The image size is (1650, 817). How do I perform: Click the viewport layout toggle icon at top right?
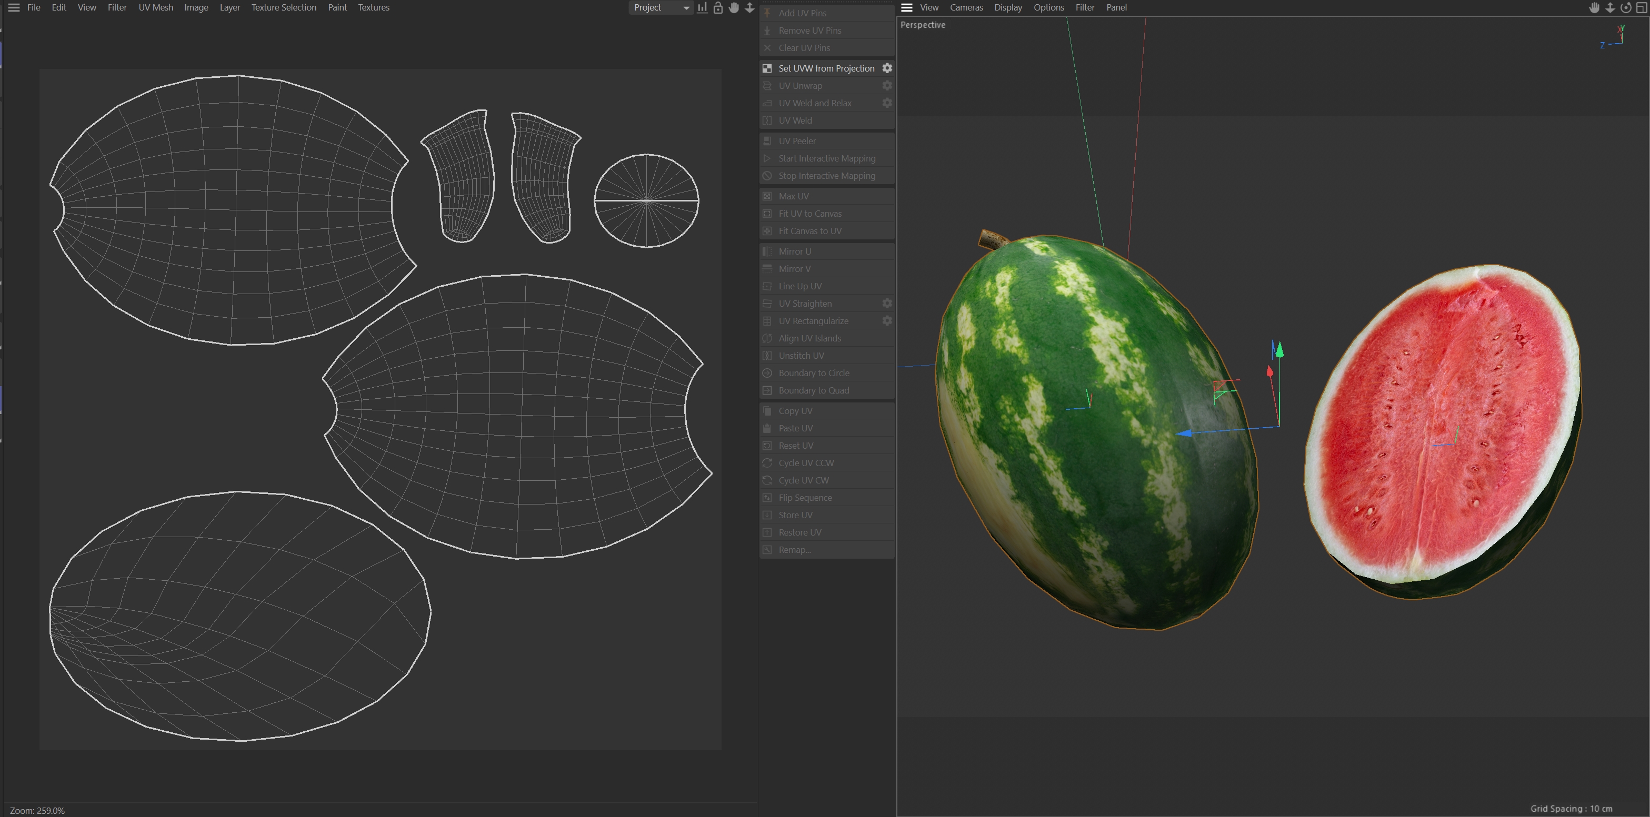coord(1642,8)
